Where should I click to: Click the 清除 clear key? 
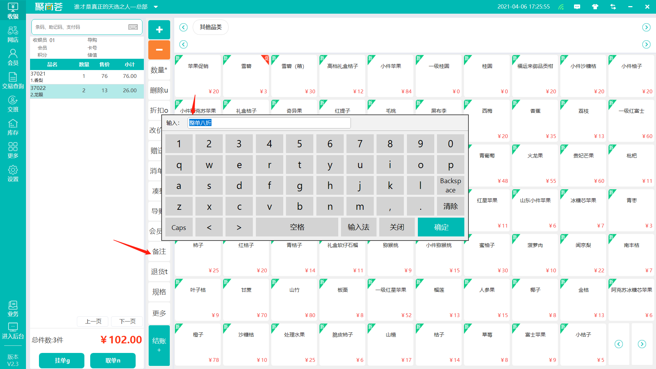450,206
